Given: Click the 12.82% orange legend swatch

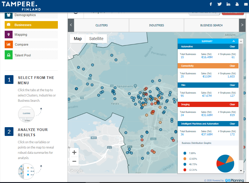Looking at the screenshot, I should (185, 159).
